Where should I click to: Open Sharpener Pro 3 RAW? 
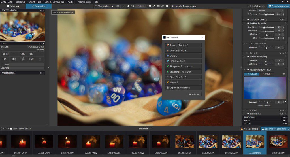(183, 72)
